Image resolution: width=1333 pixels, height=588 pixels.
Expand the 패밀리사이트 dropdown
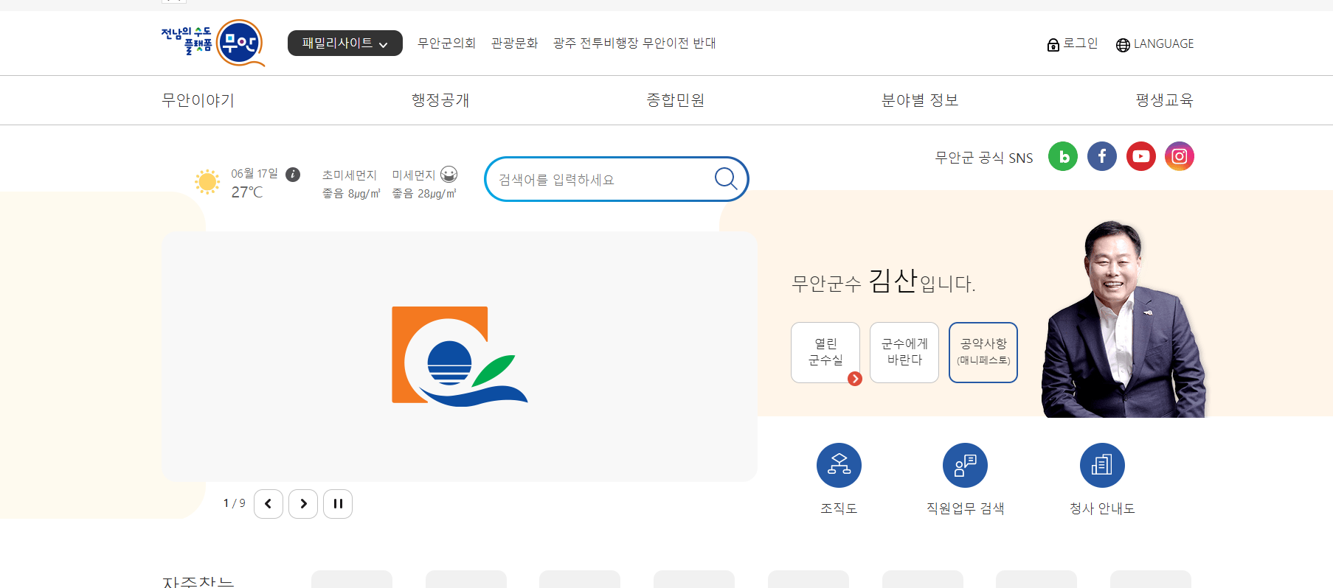(x=344, y=43)
